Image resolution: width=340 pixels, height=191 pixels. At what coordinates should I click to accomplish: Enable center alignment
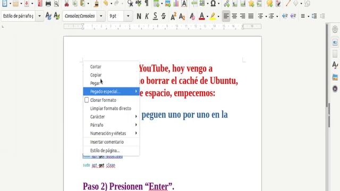pos(234,16)
